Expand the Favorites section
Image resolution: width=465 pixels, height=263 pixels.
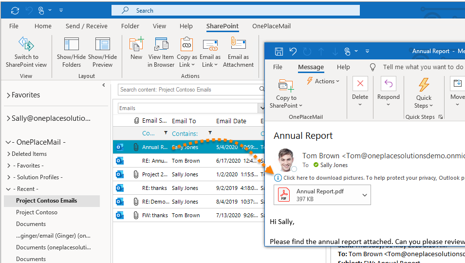(8, 95)
